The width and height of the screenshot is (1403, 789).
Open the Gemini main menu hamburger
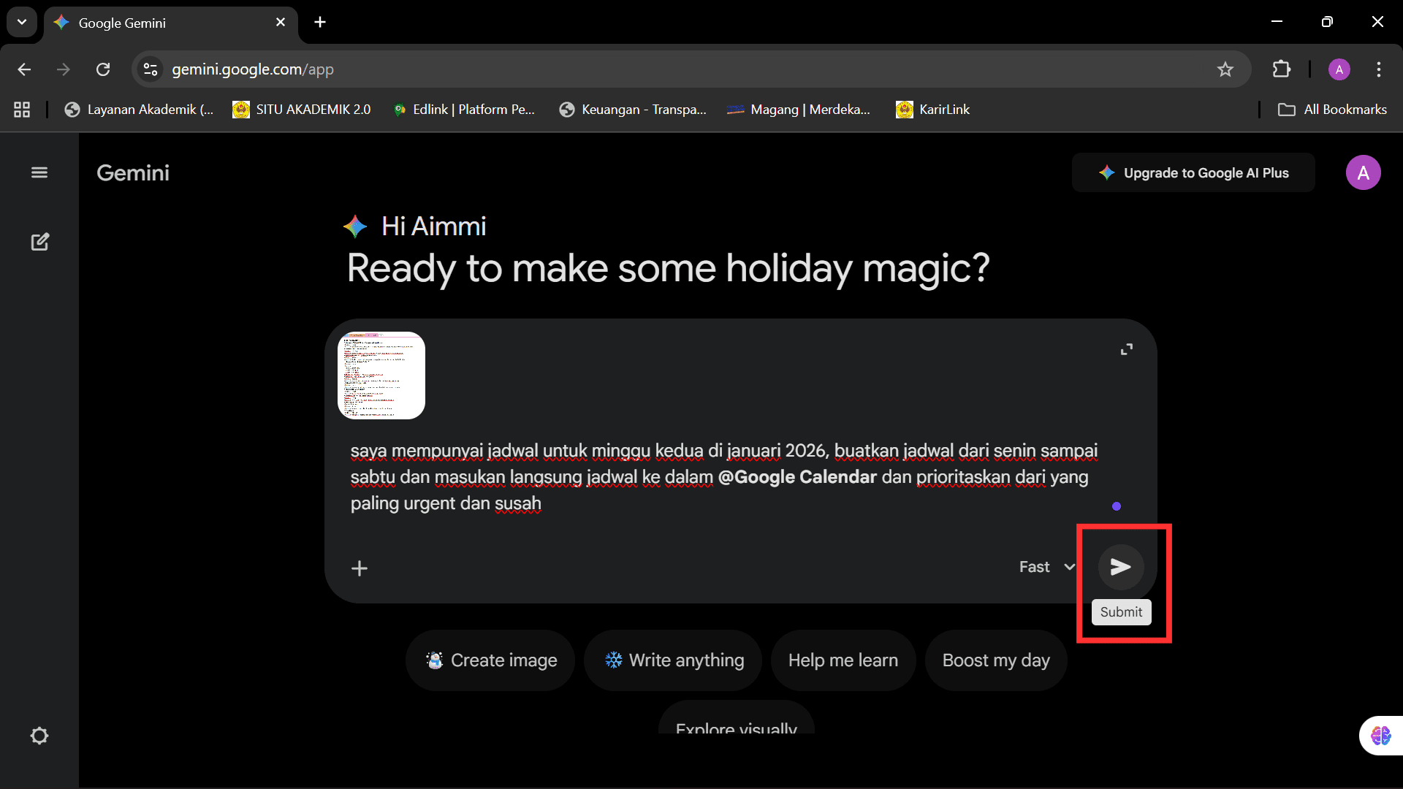39,172
